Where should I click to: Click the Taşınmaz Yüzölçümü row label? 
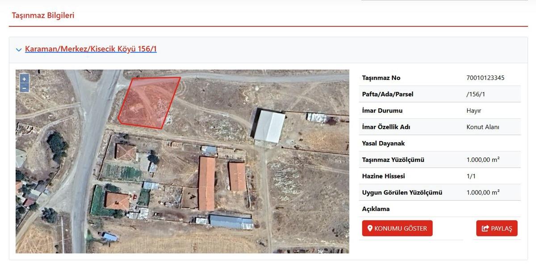coord(393,160)
